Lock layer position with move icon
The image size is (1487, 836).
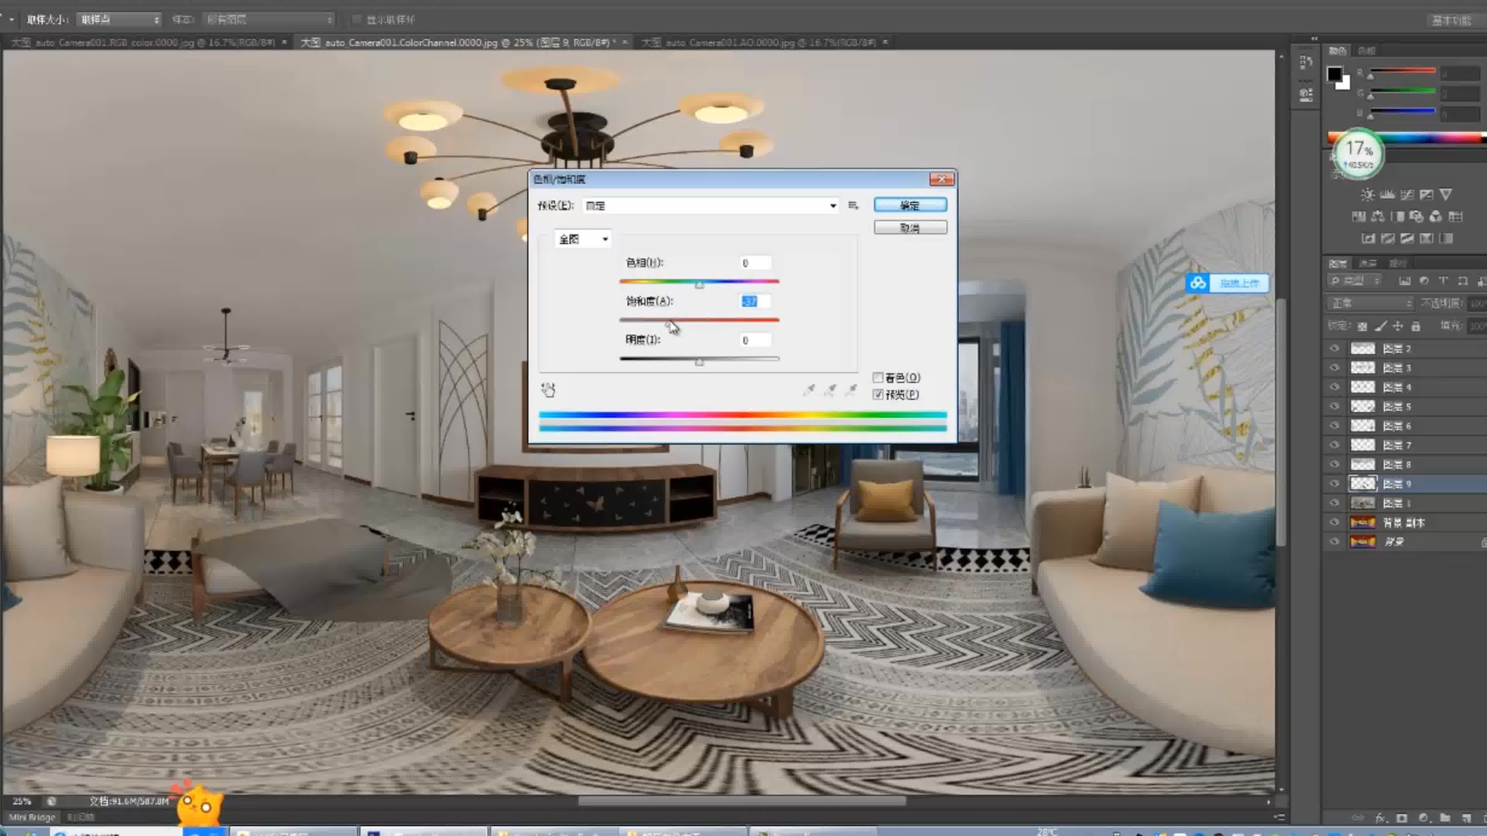point(1398,327)
